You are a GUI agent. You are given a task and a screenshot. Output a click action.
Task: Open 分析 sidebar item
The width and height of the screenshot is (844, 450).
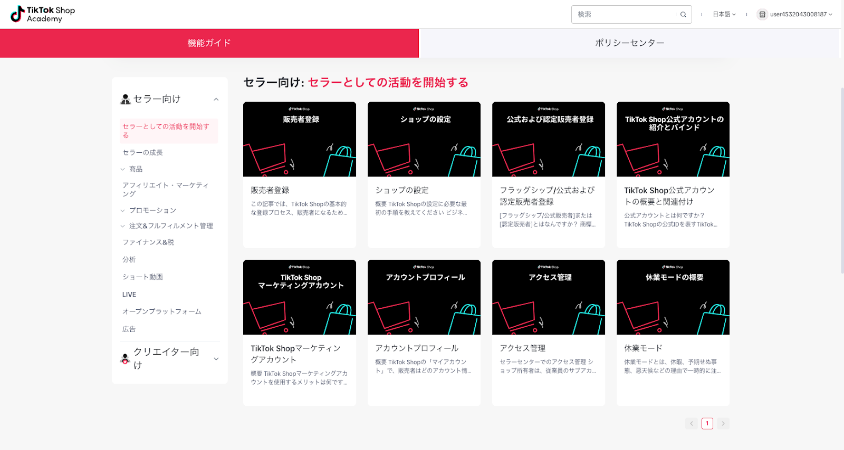129,260
